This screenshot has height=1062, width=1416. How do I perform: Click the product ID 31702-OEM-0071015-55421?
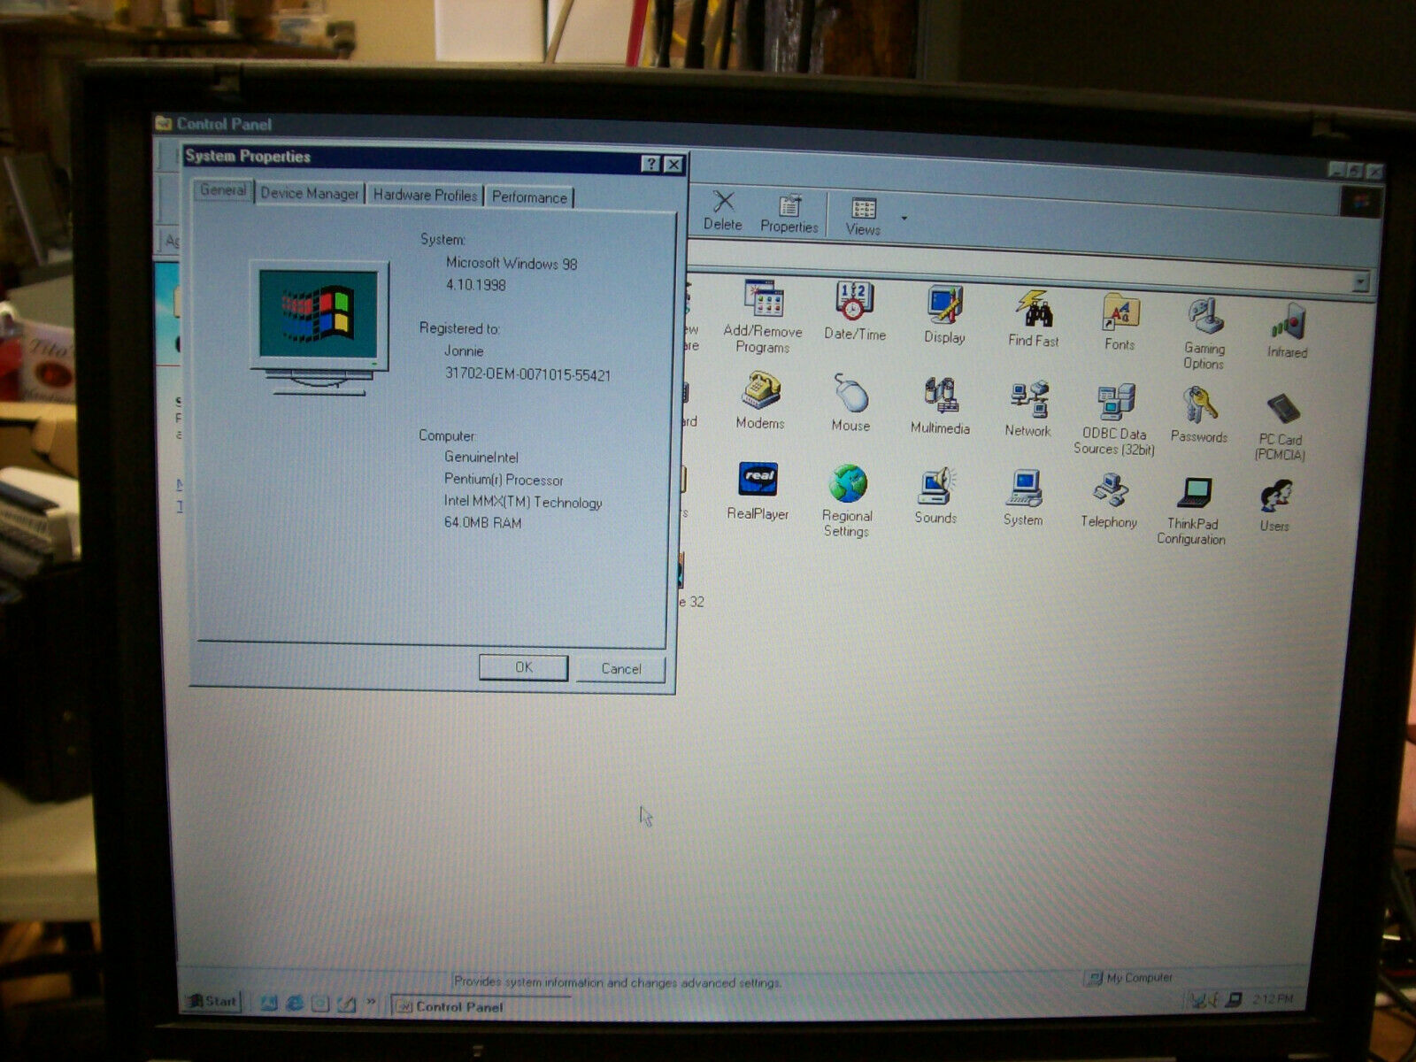click(527, 374)
